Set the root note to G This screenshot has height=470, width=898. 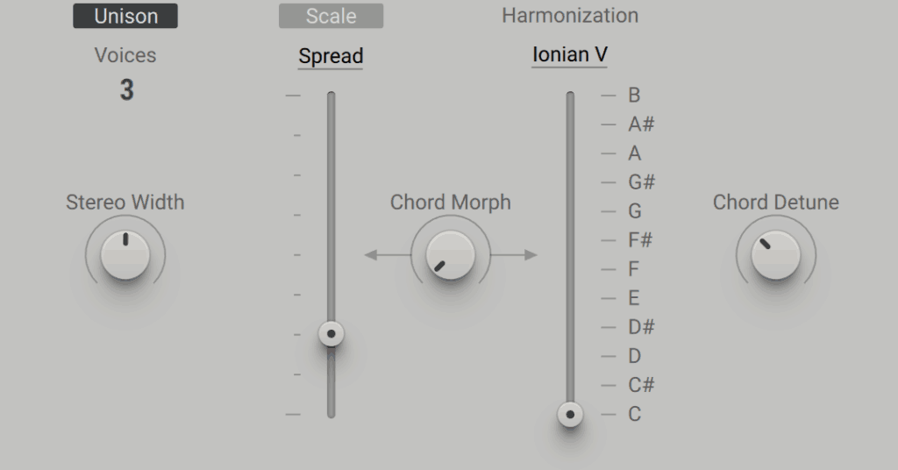pos(635,211)
